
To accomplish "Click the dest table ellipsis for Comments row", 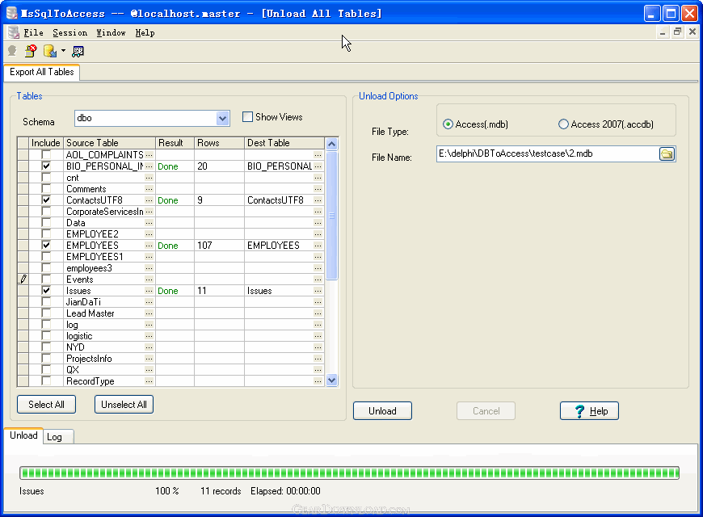I will pos(318,189).
